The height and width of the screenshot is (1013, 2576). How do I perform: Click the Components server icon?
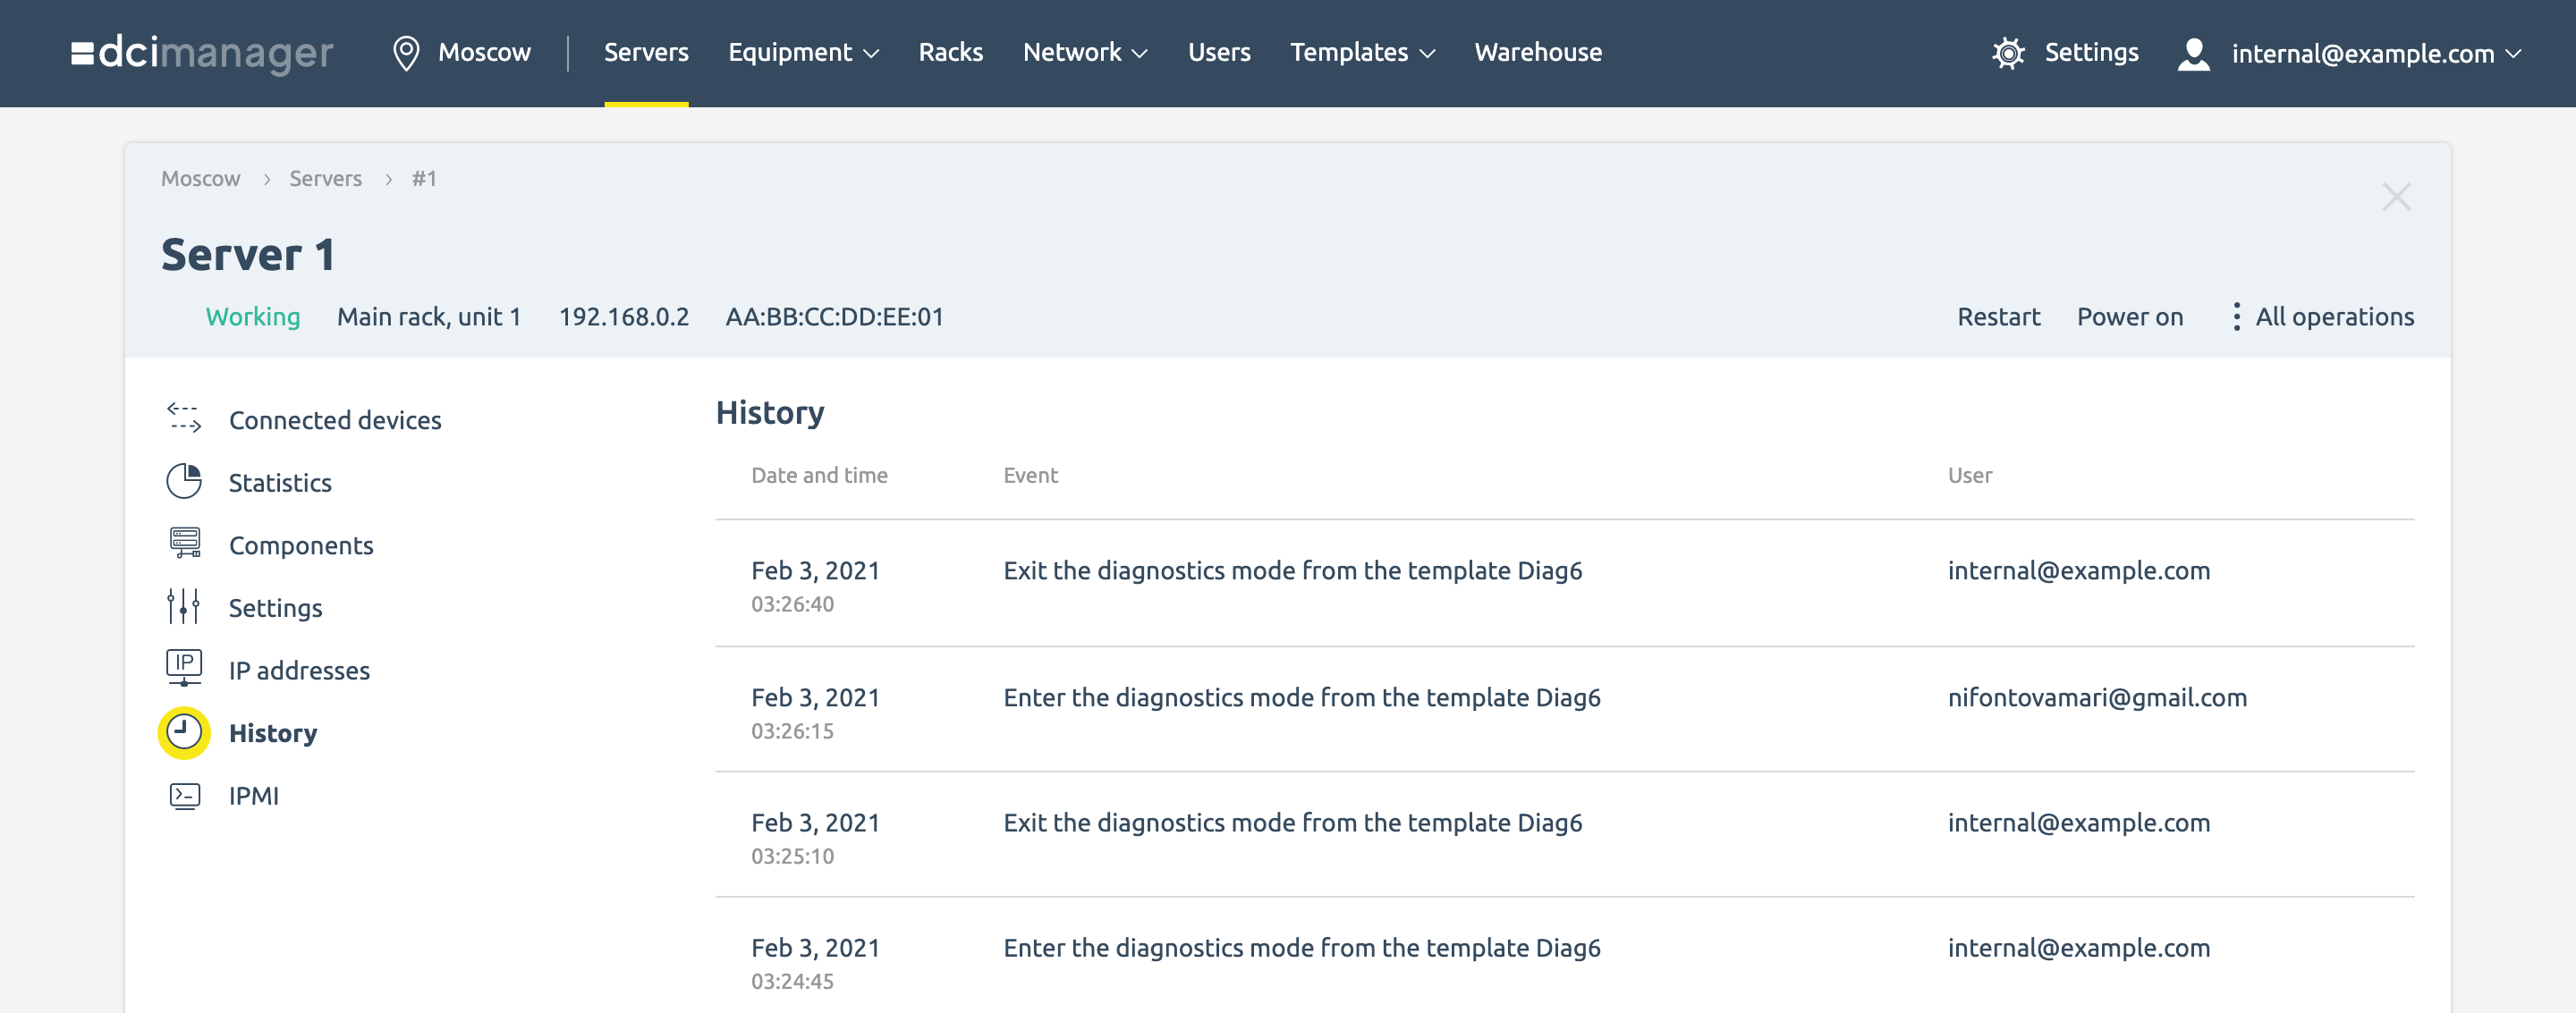pyautogui.click(x=184, y=543)
